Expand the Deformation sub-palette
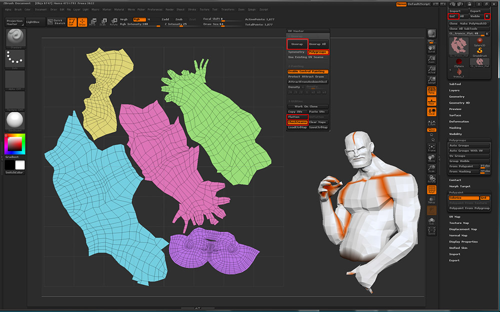500x312 pixels. (x=458, y=121)
